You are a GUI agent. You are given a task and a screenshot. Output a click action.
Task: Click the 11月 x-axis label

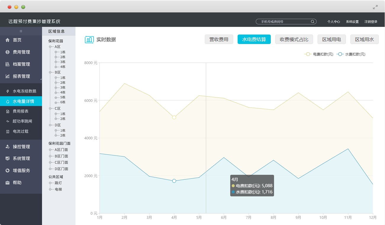pyautogui.click(x=348, y=218)
